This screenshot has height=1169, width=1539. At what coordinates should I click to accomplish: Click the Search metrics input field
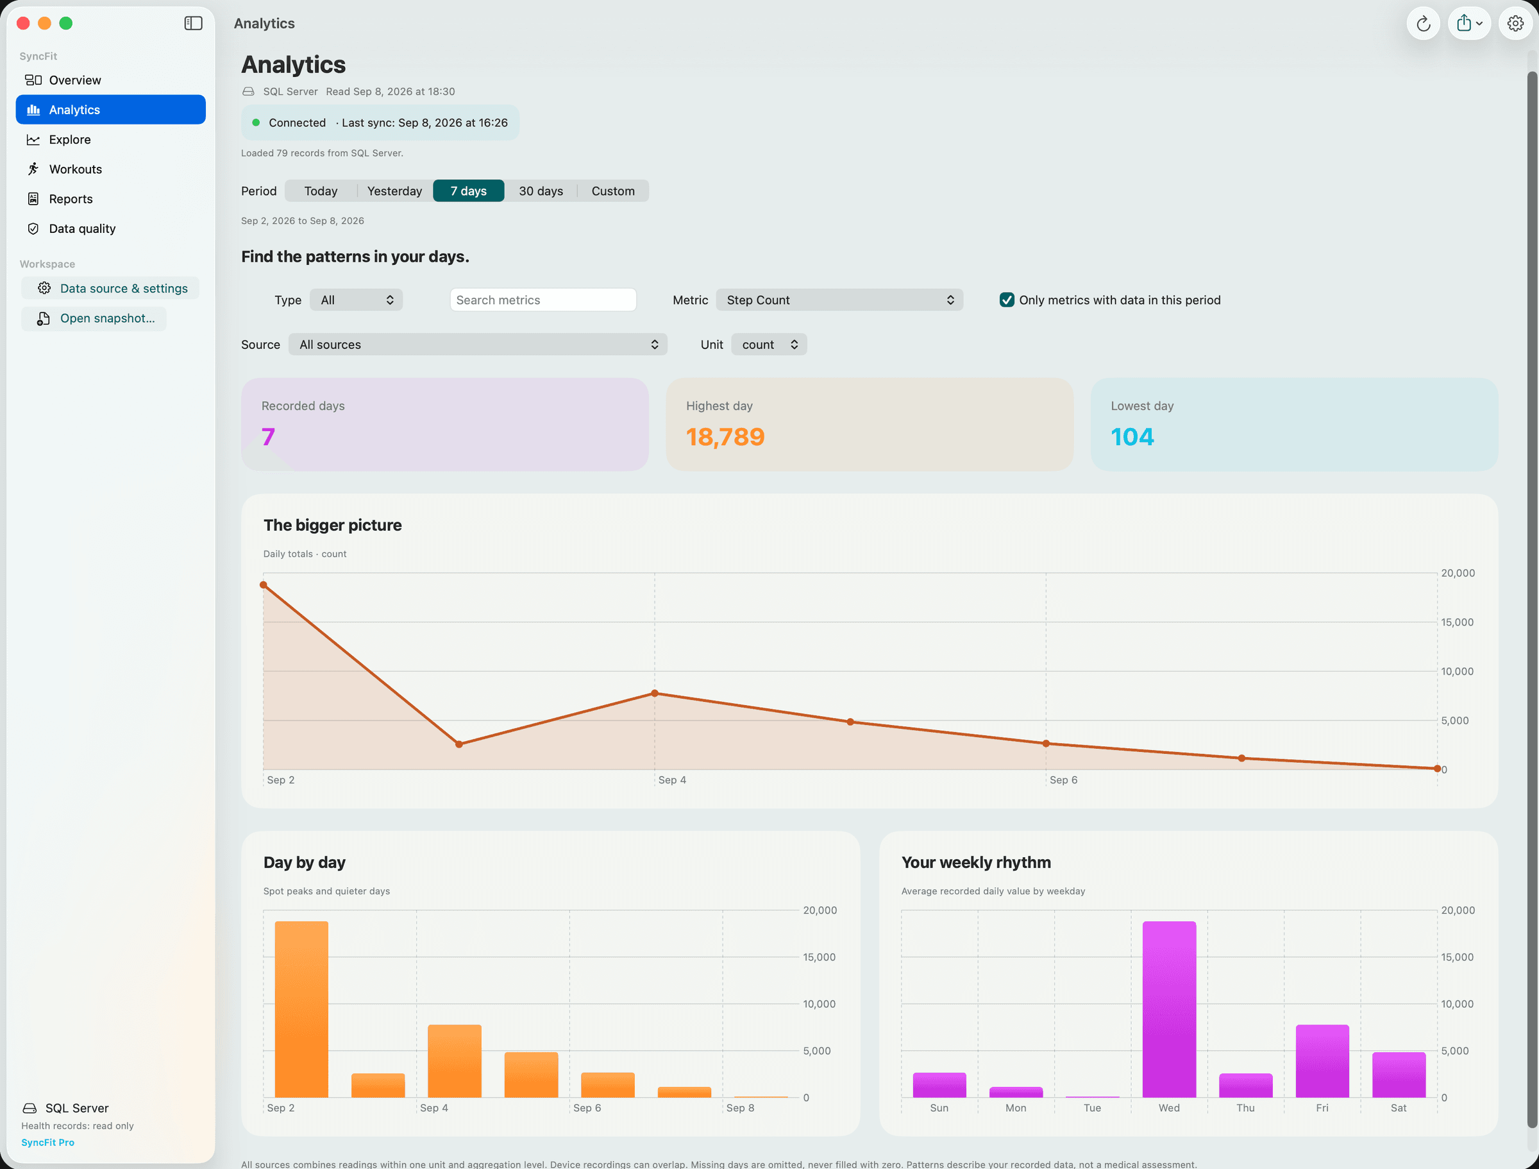click(542, 300)
